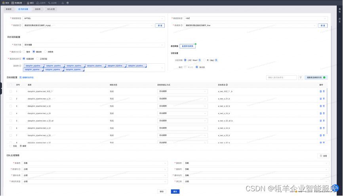Click the 查看附加字段 icon link

(21, 78)
